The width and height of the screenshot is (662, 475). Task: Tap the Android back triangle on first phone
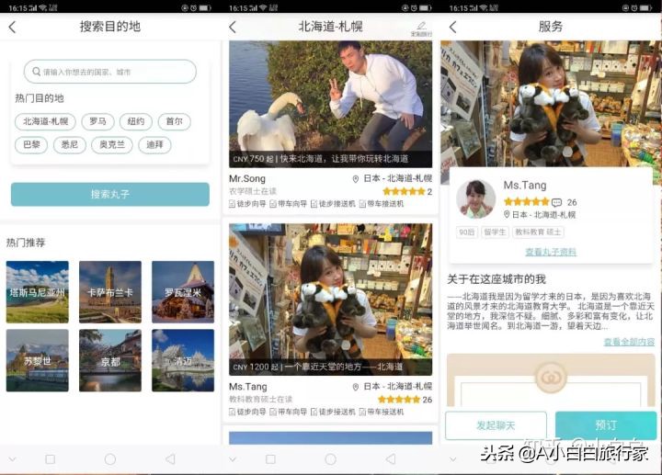coord(171,459)
